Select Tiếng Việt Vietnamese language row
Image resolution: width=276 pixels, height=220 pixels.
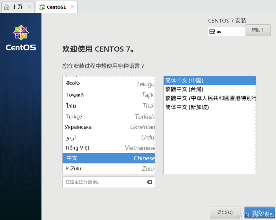pos(109,148)
